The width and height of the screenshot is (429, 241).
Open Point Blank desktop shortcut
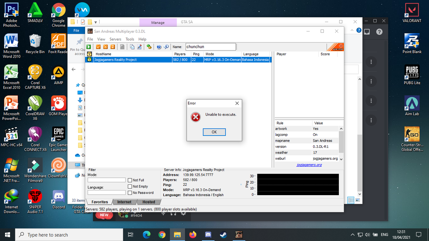(x=412, y=44)
